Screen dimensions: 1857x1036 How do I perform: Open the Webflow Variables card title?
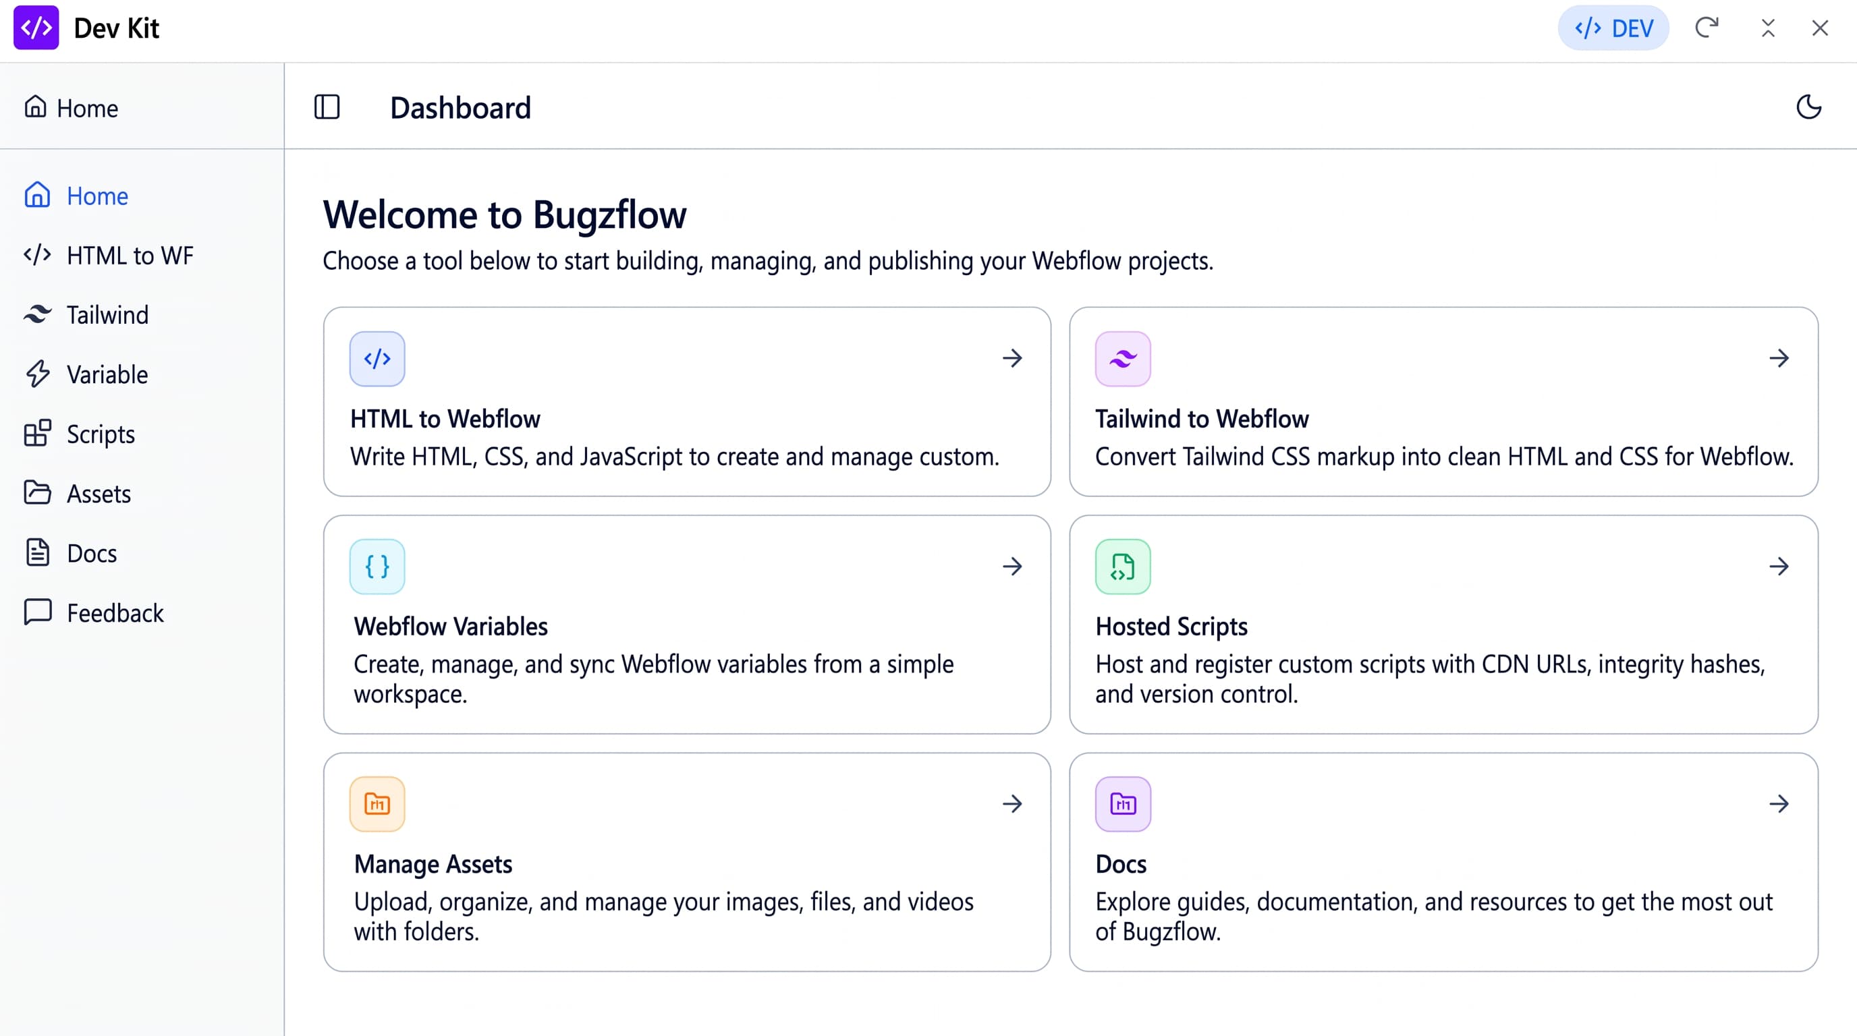[x=451, y=627]
